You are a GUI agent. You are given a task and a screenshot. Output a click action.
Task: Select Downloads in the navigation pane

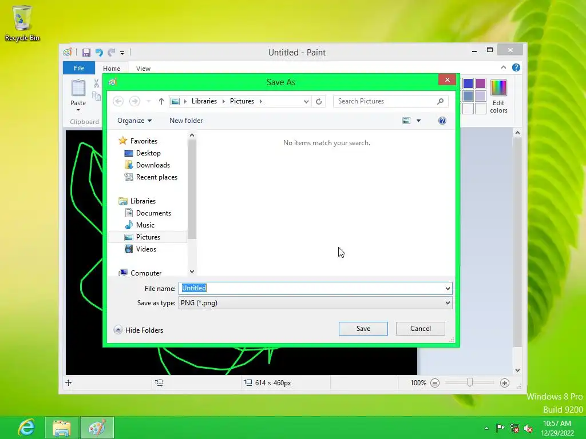pos(153,165)
